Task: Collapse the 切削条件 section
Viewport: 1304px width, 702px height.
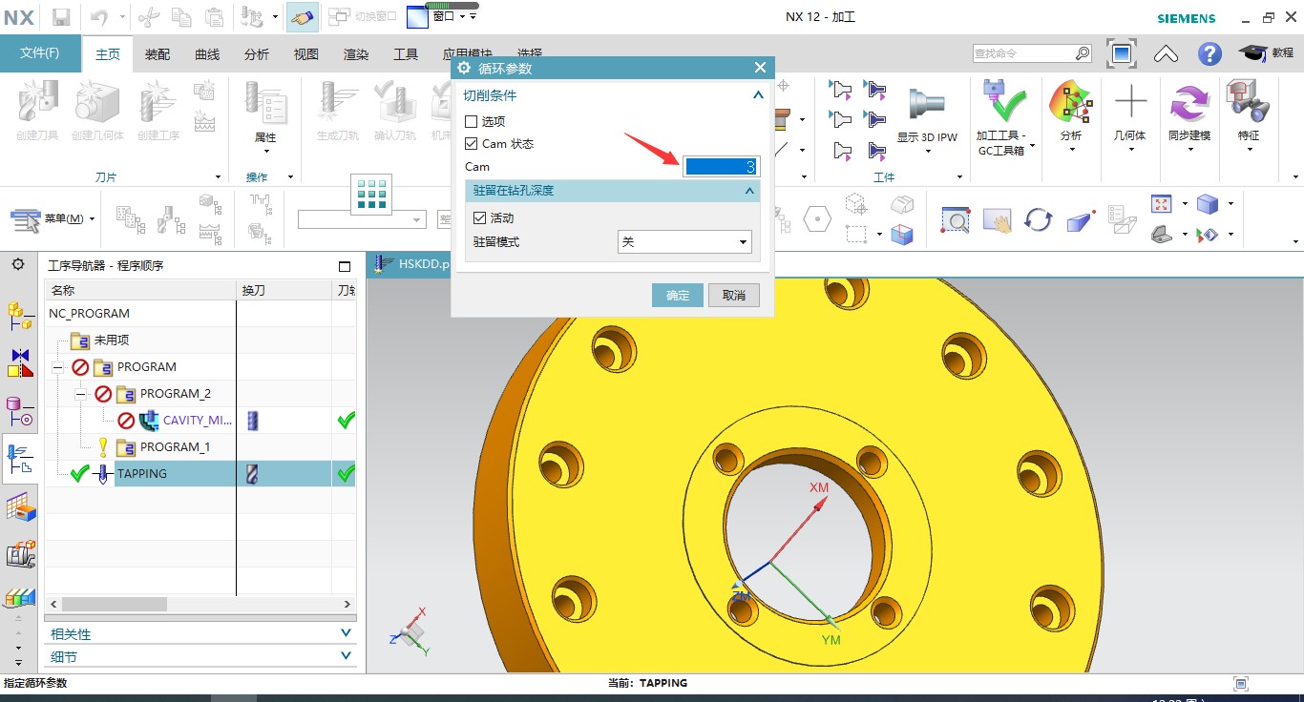Action: [758, 95]
